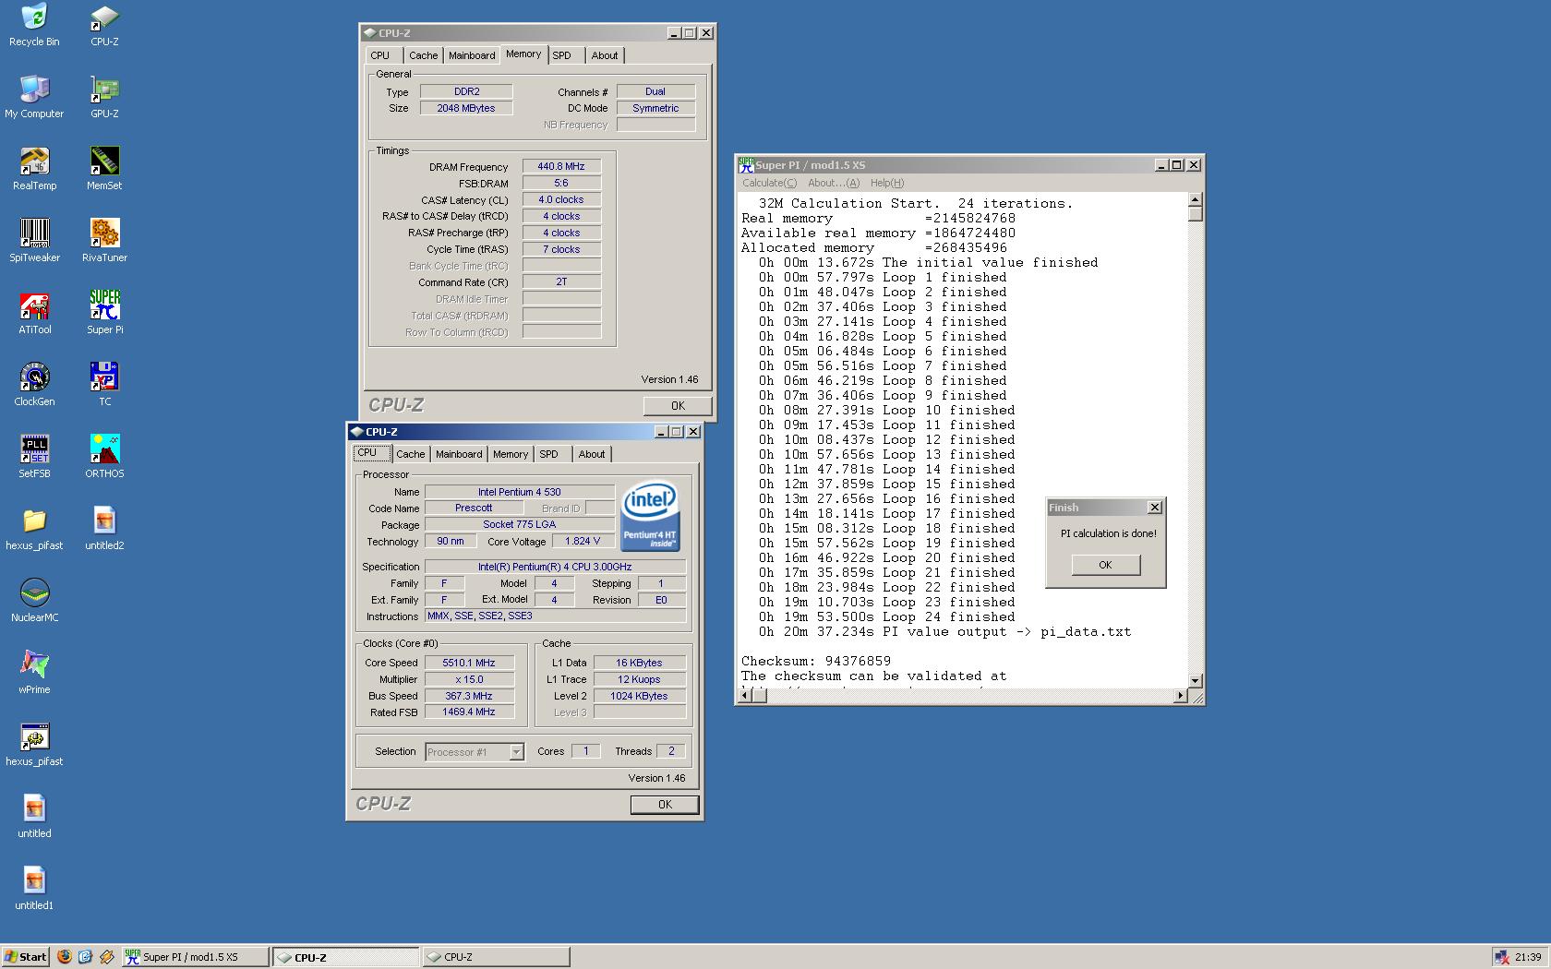
Task: Open the SetFSB desktop icon
Action: pos(34,457)
